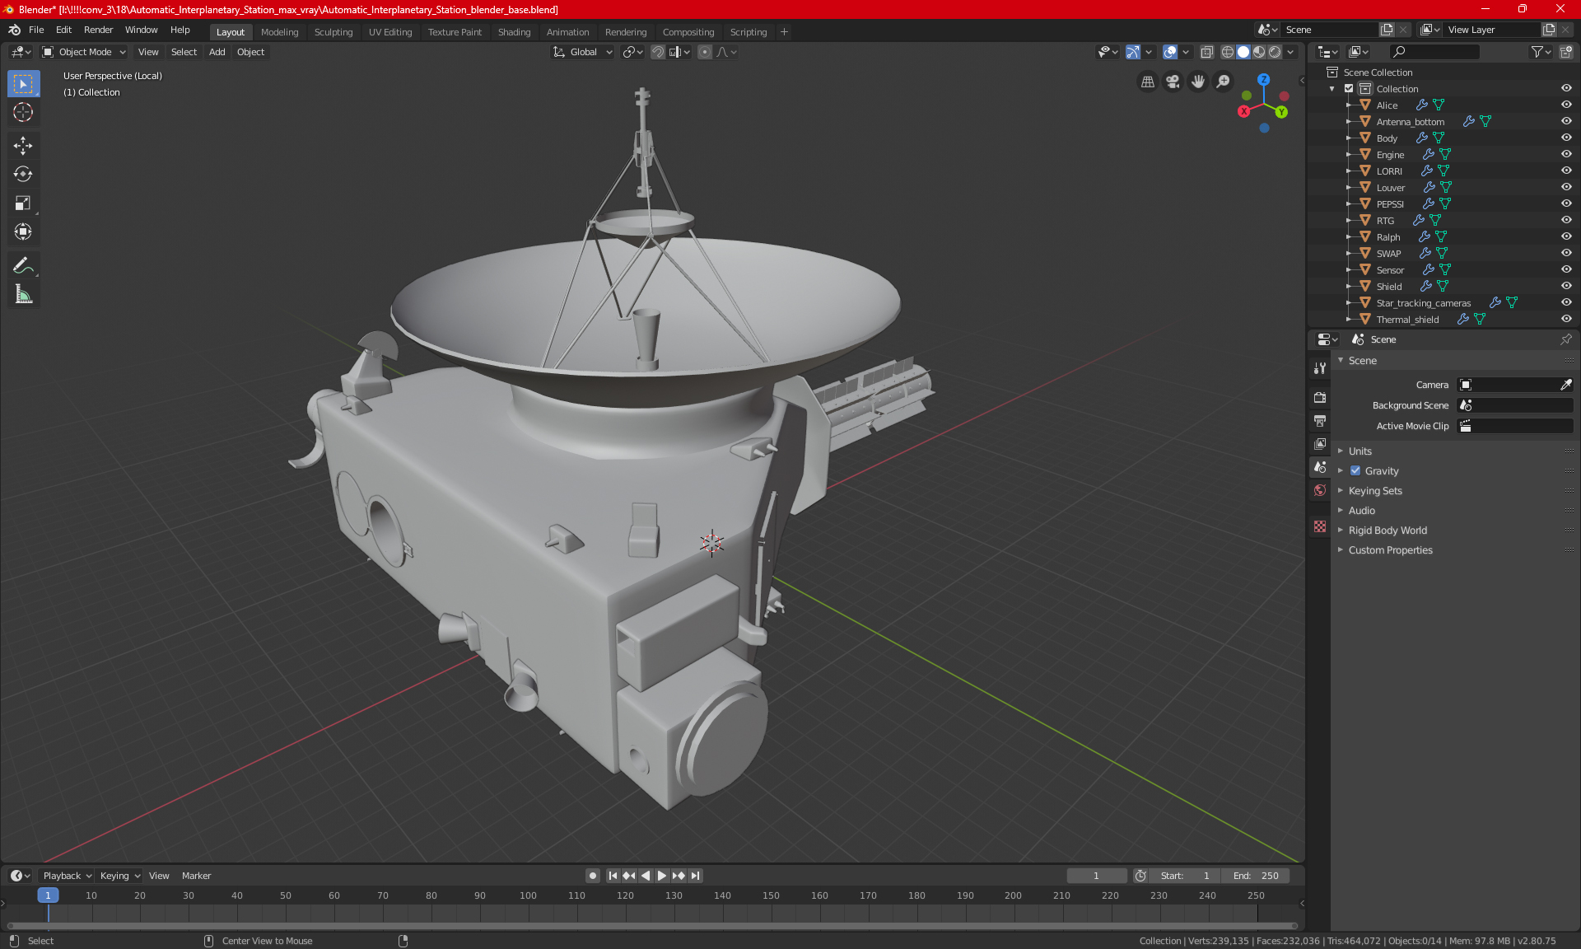Expand the Units panel
The width and height of the screenshot is (1581, 949).
pos(1359,451)
